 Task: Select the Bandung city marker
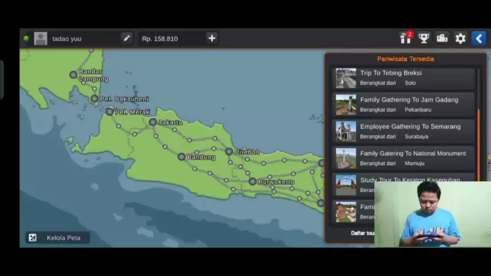(x=182, y=156)
